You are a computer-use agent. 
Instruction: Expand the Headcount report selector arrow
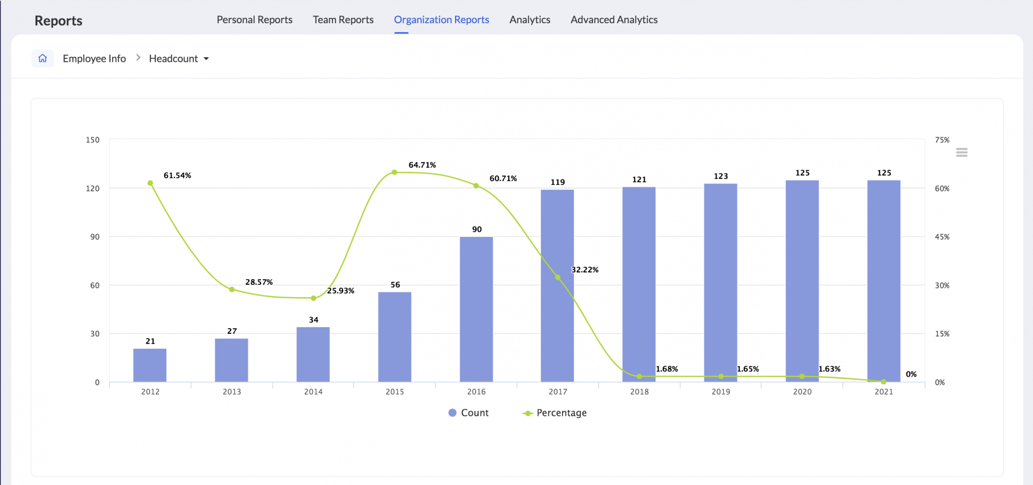coord(207,59)
